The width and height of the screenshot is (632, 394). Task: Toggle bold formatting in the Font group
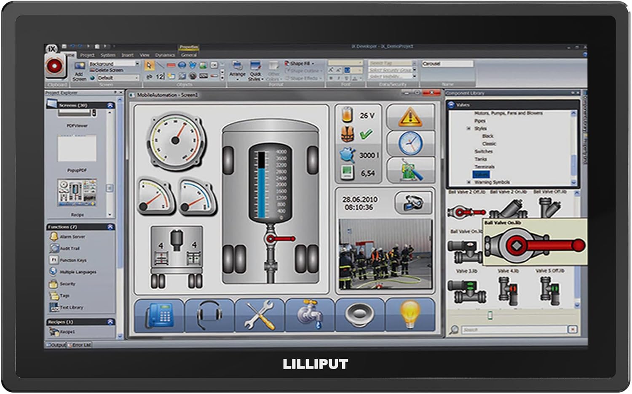[331, 78]
